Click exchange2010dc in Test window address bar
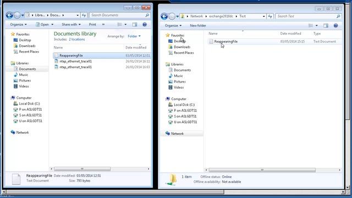Screen dimensions: 352x198 [x=221, y=16]
